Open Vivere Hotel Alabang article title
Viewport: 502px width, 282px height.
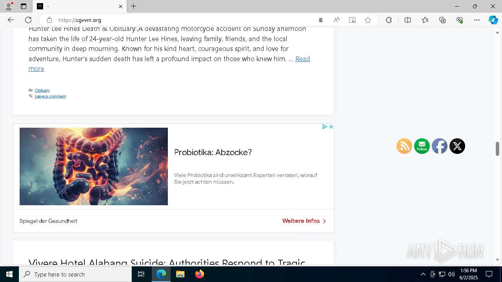[x=167, y=262]
